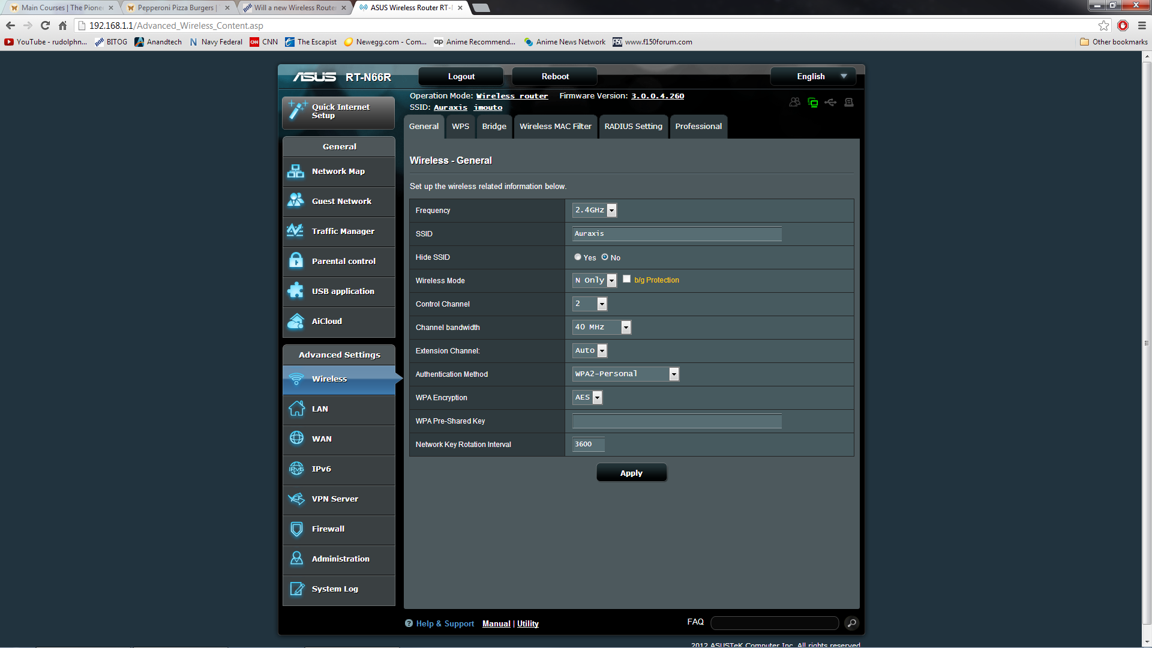The image size is (1152, 648).
Task: Click the FAQ search magnifier icon
Action: click(851, 623)
